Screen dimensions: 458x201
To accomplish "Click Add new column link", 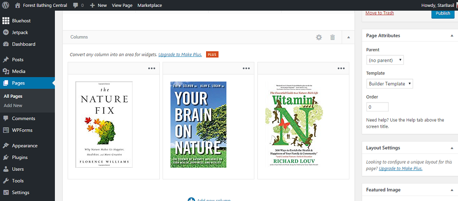I will (x=214, y=200).
